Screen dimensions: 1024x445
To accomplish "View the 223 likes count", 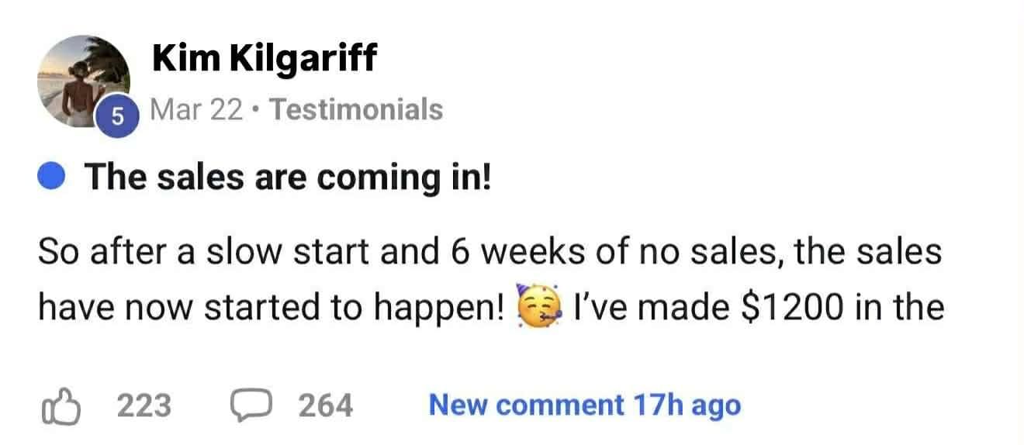I will [x=144, y=405].
